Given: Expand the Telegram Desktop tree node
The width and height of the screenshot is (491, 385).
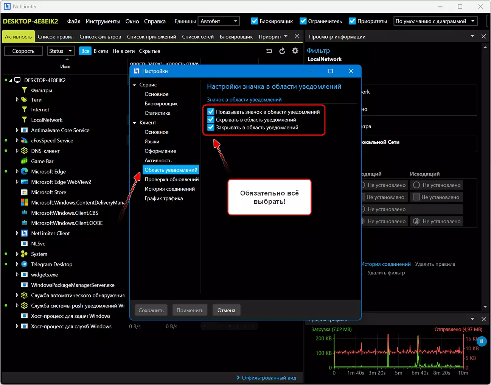Looking at the screenshot, I should pos(17,264).
